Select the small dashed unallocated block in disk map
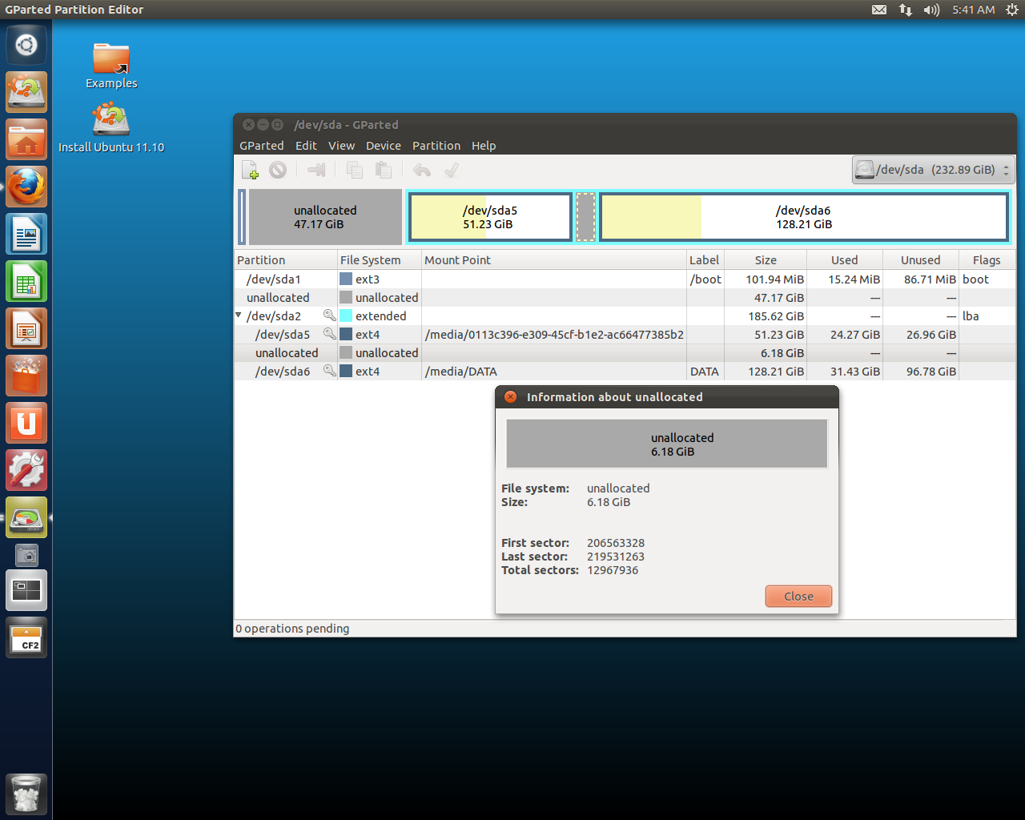 586,217
